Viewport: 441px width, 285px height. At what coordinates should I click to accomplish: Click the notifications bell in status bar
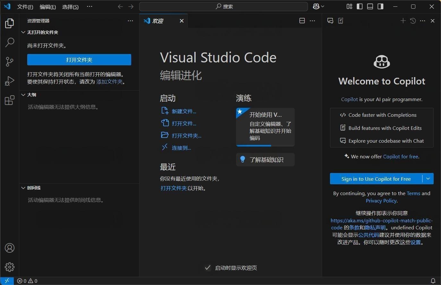pyautogui.click(x=433, y=281)
